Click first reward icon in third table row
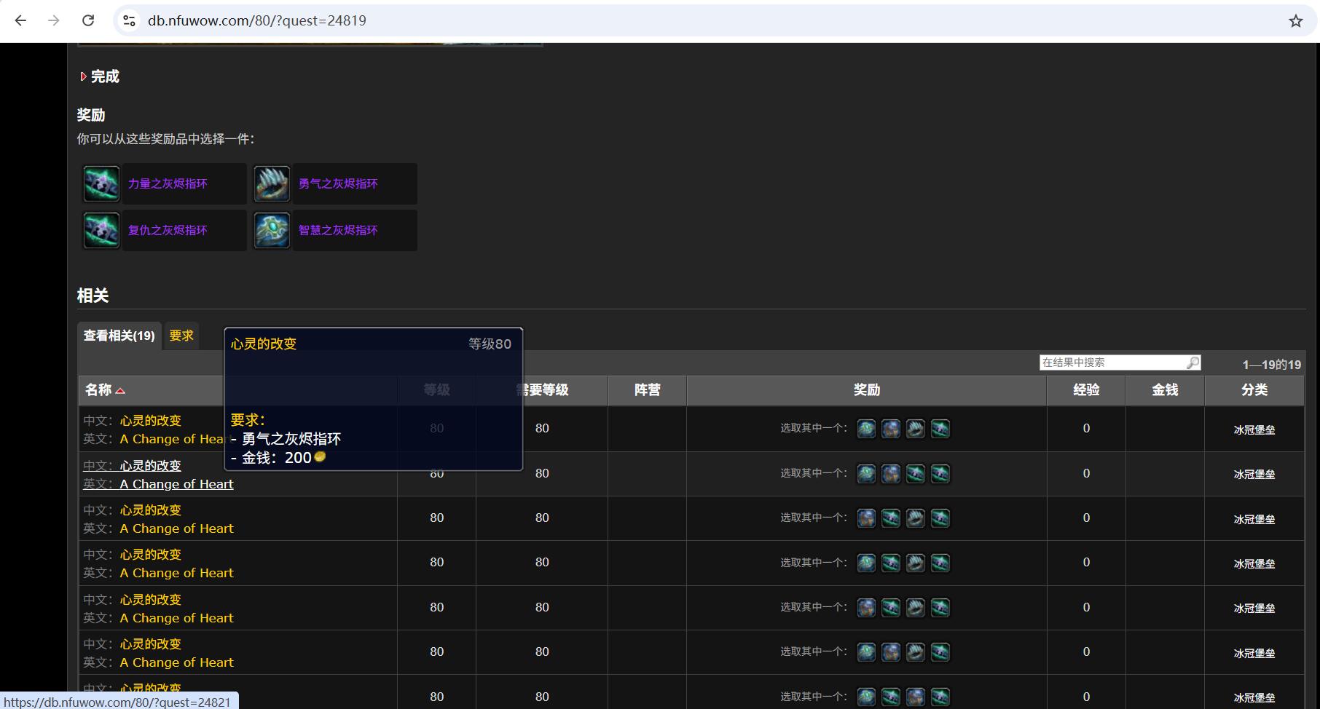The image size is (1320, 709). coord(866,518)
